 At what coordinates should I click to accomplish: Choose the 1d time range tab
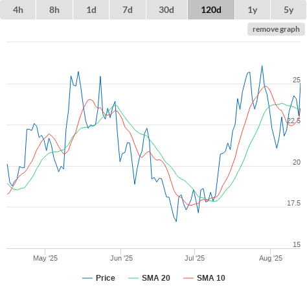click(x=91, y=10)
